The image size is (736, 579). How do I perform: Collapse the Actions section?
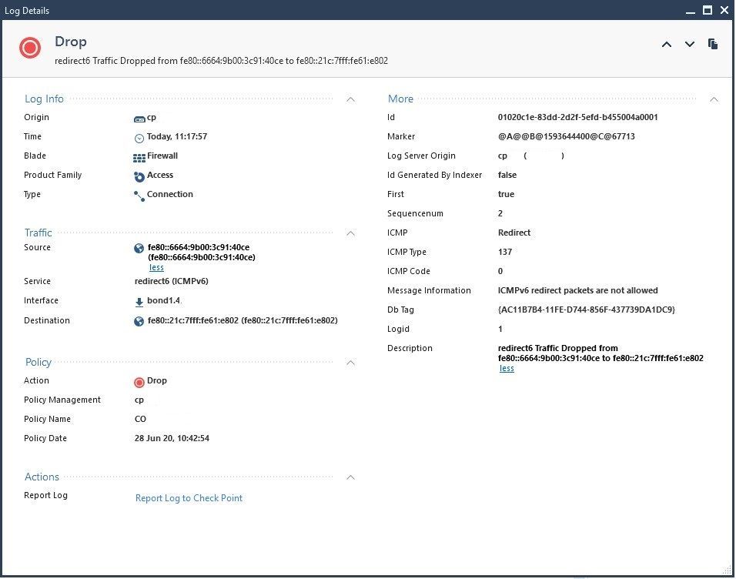point(351,477)
